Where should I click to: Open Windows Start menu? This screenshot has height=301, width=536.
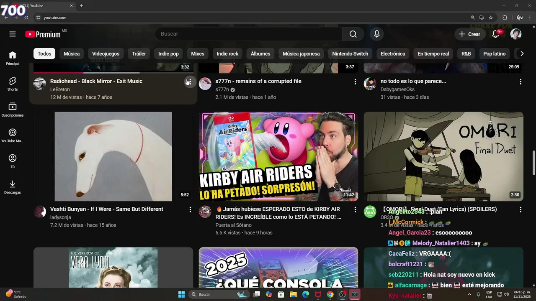click(x=181, y=294)
